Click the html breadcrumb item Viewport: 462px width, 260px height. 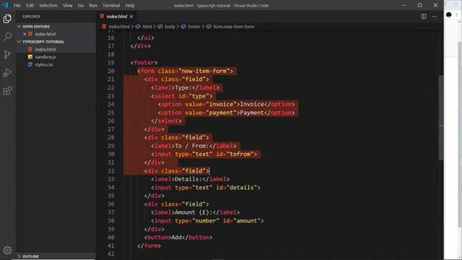tap(147, 27)
